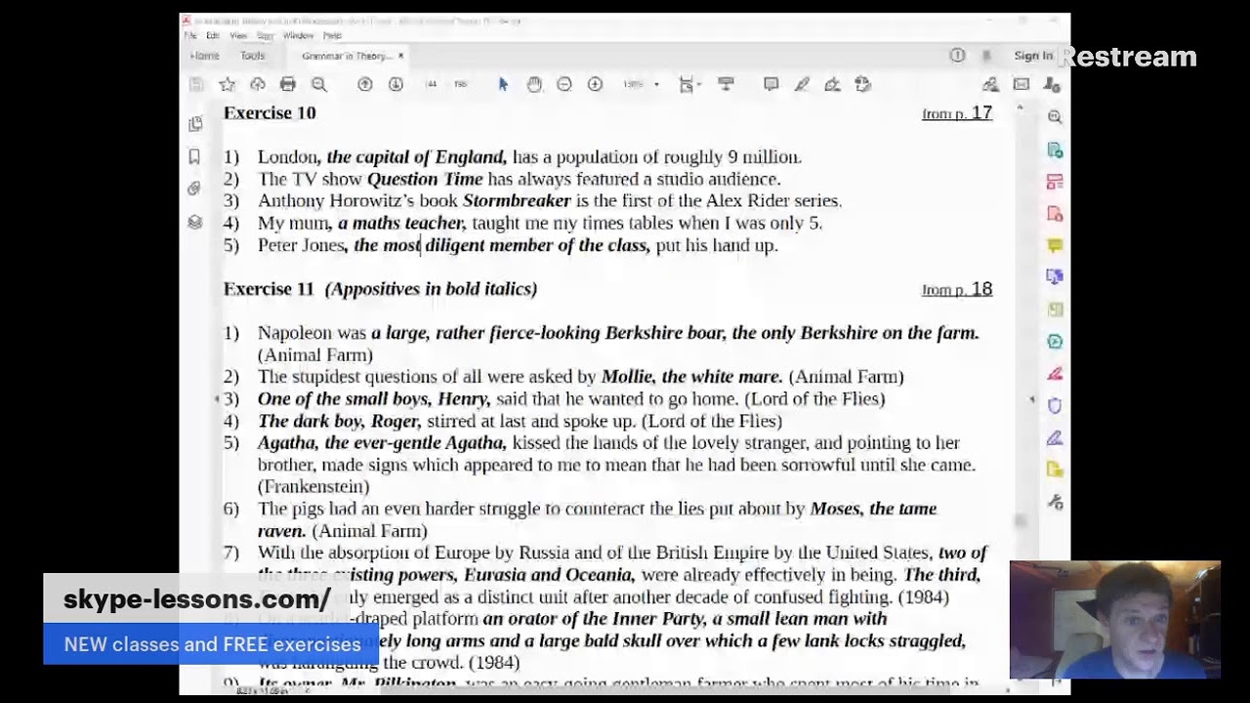
Task: Click the Save file icon
Action: (x=196, y=85)
